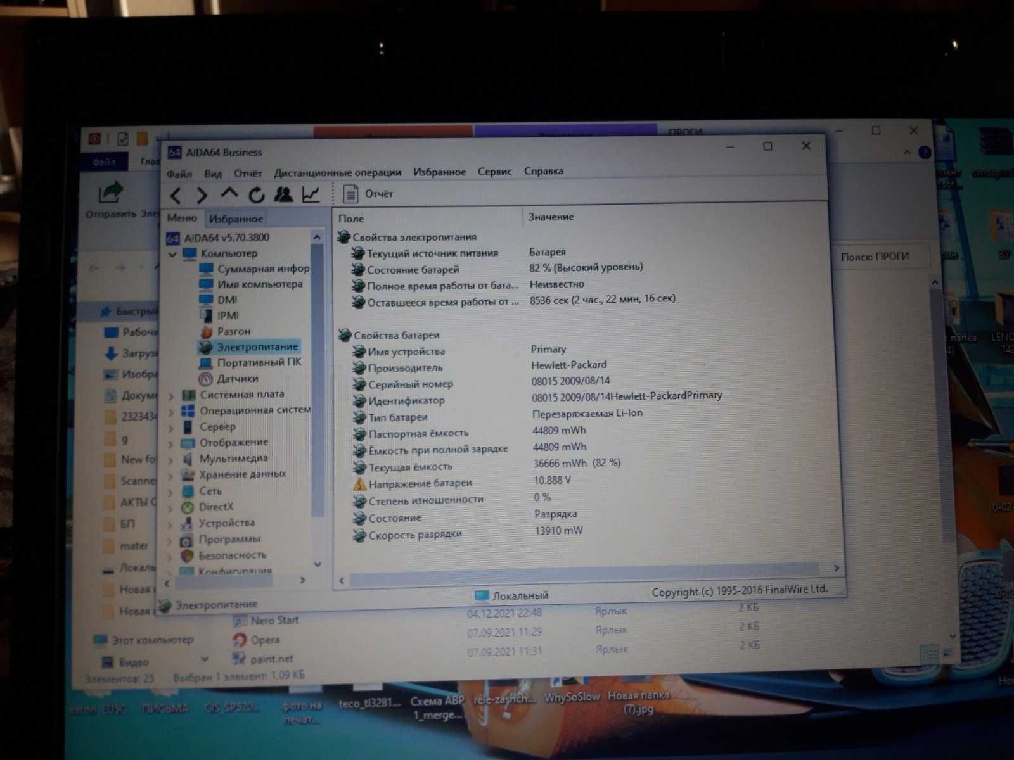Select DMI in the tree
Image resolution: width=1014 pixels, height=760 pixels.
(227, 300)
